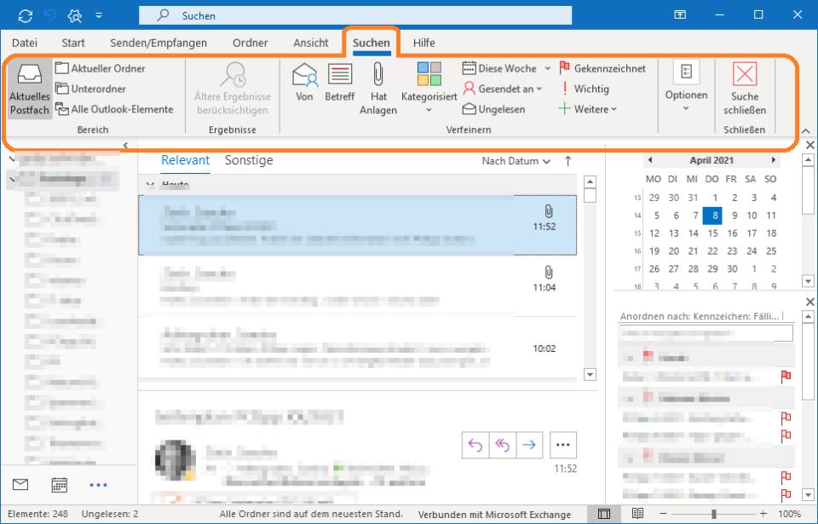The width and height of the screenshot is (818, 524).
Task: Refine search by Von sender
Action: [305, 83]
